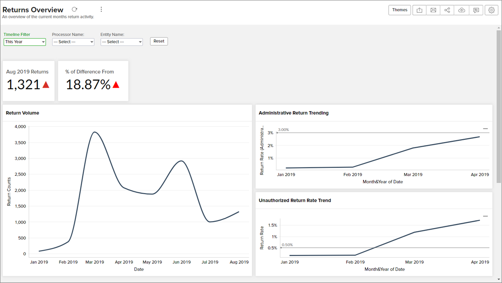Screen dimensions: 502x283
Task: Click the Unauthorized Return Rate Trend title
Action: 295,200
